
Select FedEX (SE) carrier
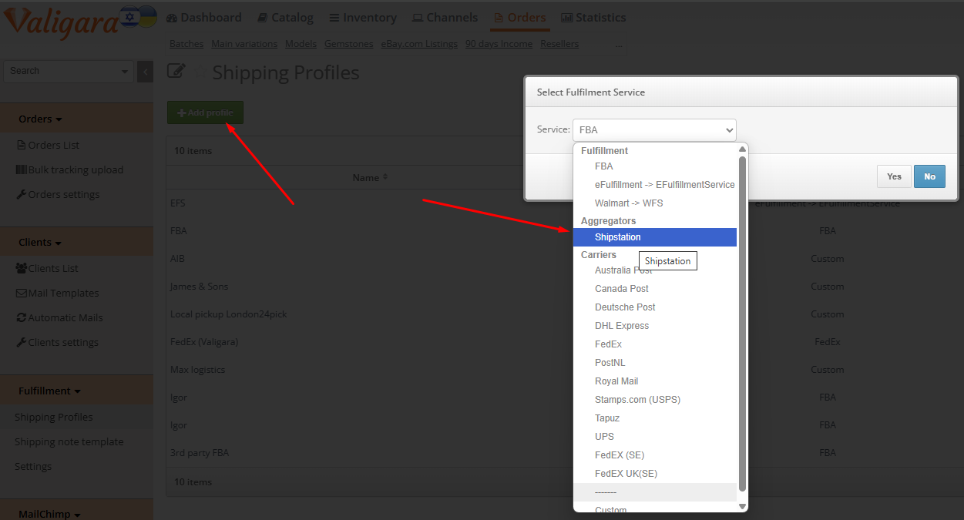click(x=655, y=455)
